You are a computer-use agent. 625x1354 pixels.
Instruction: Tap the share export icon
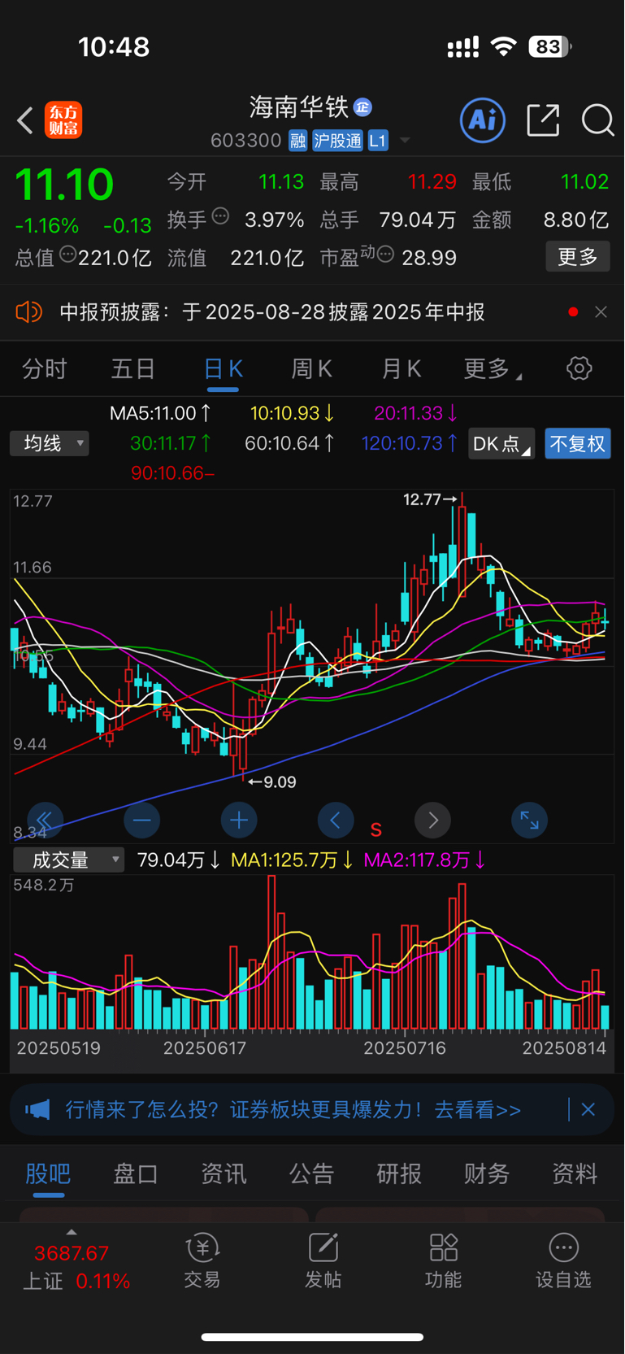(543, 120)
